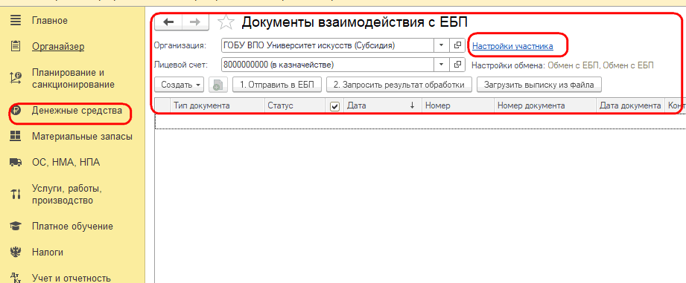Viewport: 686px width, 283px height.
Task: Open the Платное обучение section
Action: [72, 227]
